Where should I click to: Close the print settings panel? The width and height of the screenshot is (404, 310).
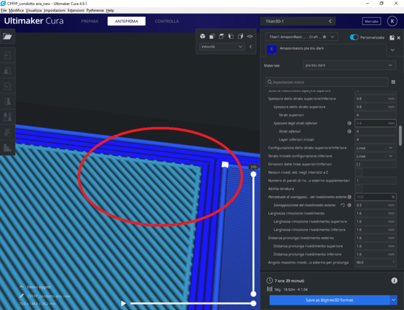tap(398, 37)
